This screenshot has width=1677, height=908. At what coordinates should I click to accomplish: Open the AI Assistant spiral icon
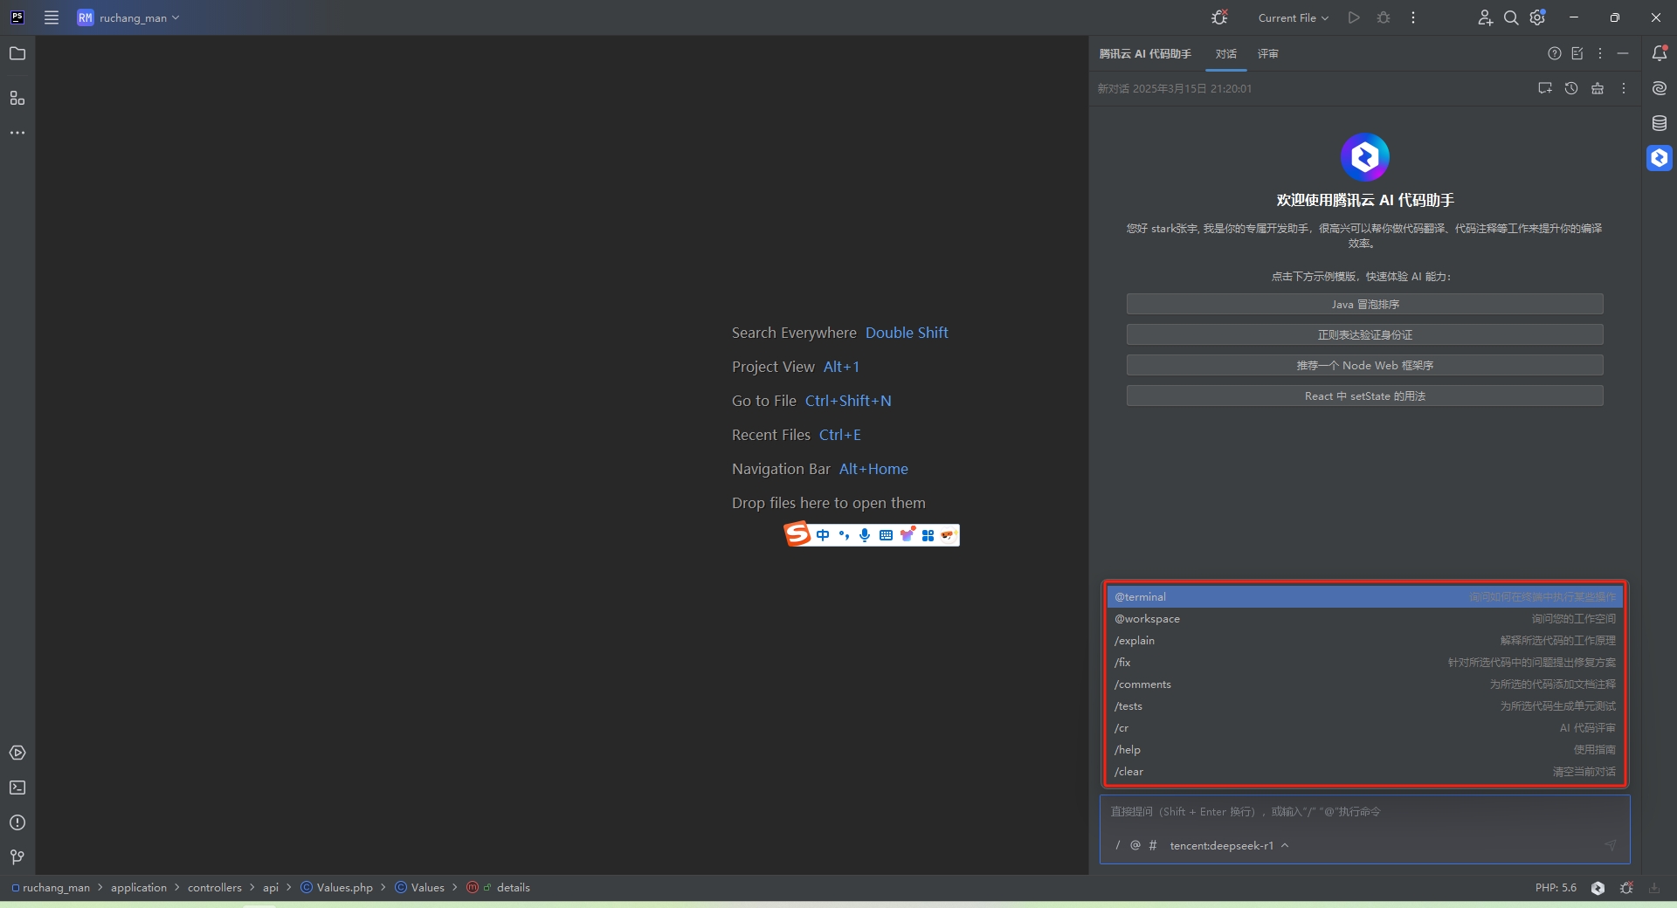tap(1660, 88)
